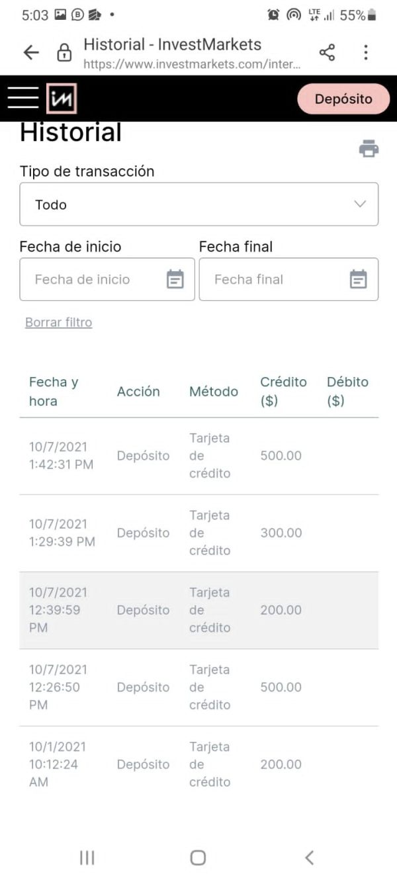Viewport: 397px width, 882px height.
Task: Tap the Crédito ($) column header
Action: (283, 391)
